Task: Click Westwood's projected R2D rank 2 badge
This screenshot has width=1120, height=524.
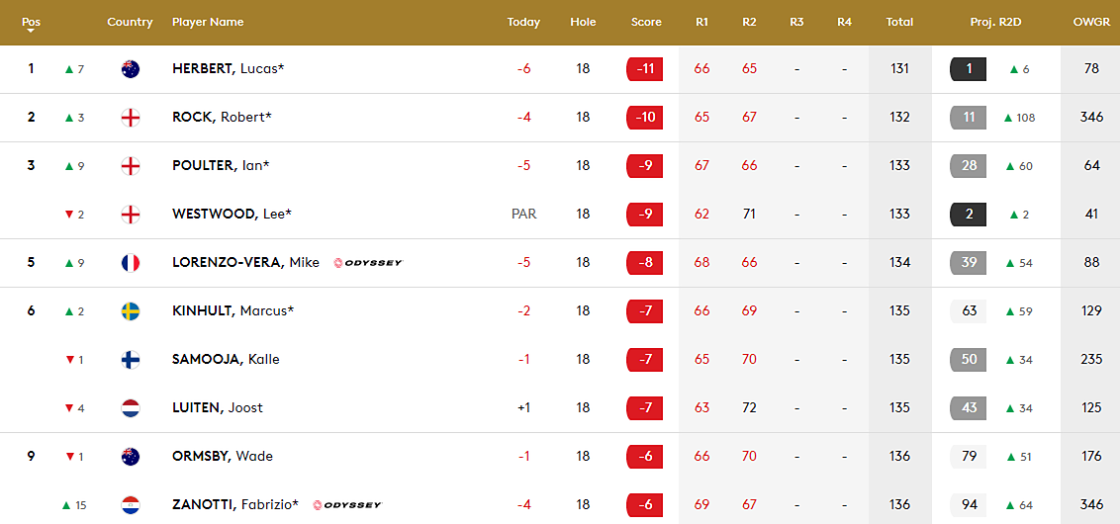Action: [x=968, y=215]
